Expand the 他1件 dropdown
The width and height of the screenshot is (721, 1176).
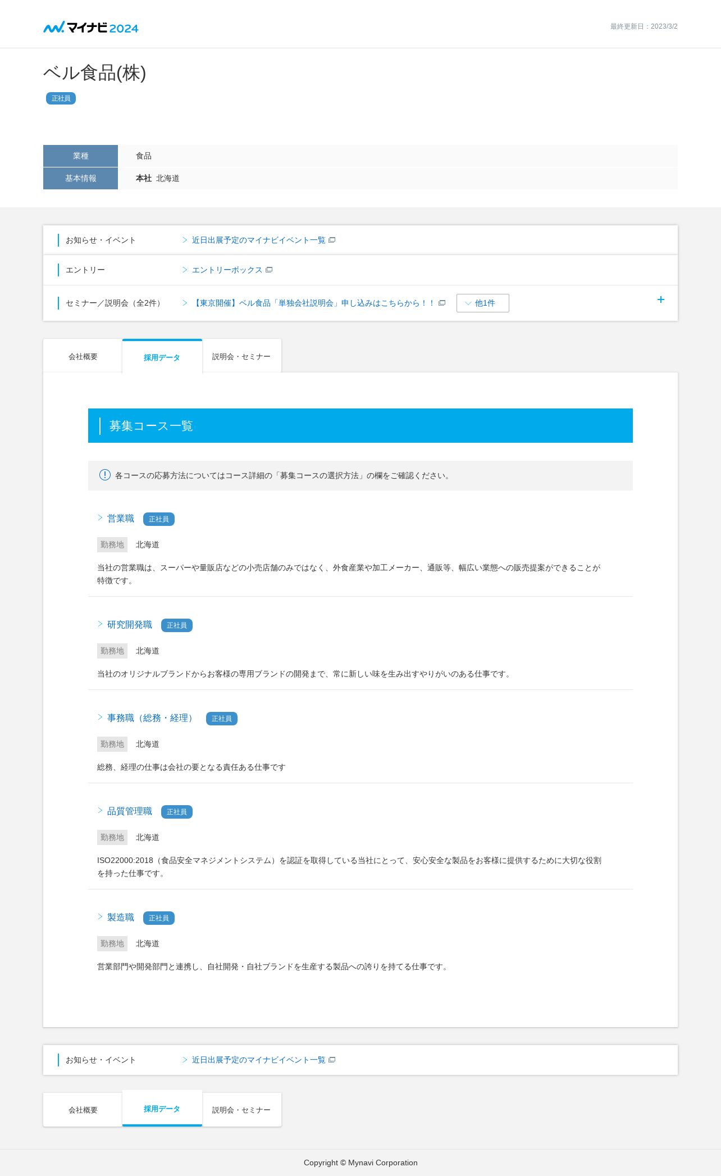pyautogui.click(x=483, y=303)
